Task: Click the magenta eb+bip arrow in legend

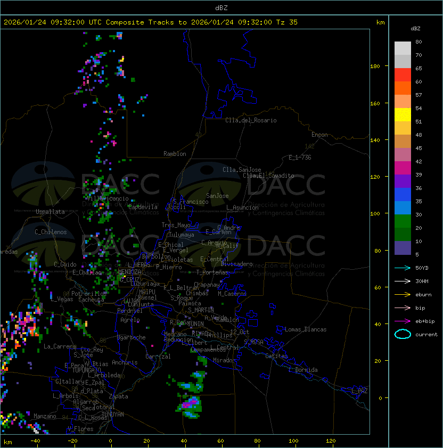Action: point(403,321)
